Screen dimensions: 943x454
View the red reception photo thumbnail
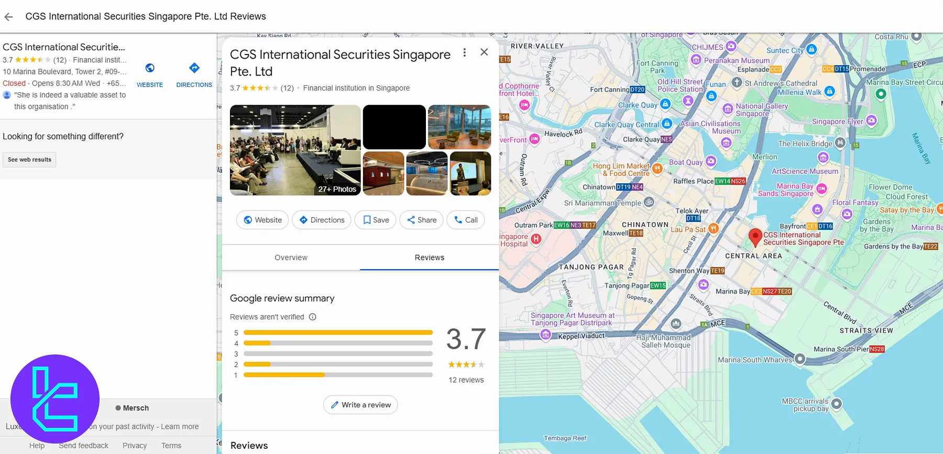[x=383, y=173]
